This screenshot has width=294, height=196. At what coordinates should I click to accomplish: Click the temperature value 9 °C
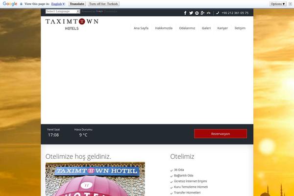point(83,135)
